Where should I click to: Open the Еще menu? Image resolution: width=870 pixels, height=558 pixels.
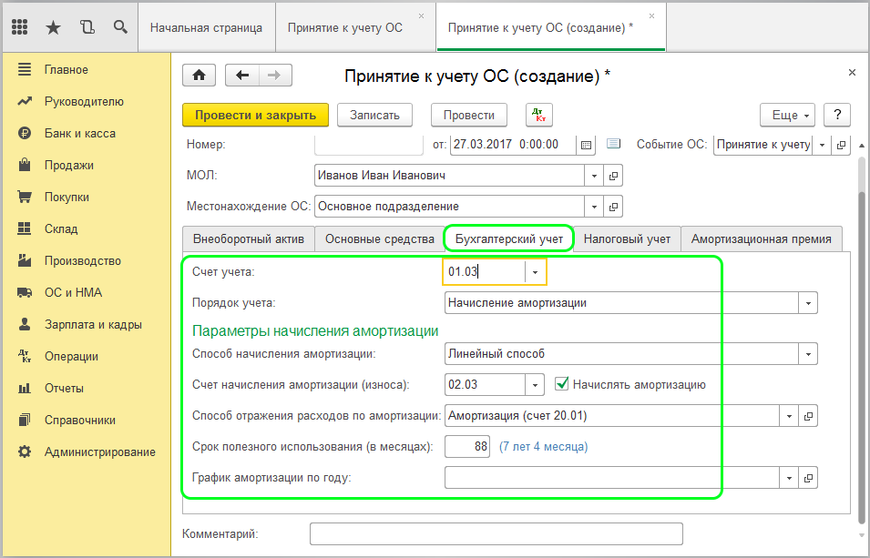[x=785, y=115]
